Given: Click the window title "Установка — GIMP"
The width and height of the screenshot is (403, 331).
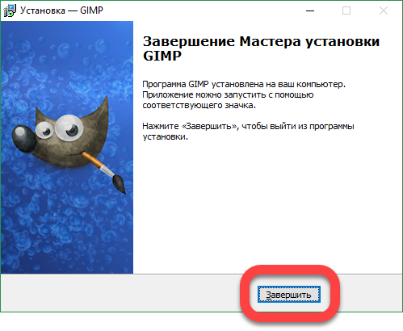Looking at the screenshot, I should (x=61, y=10).
